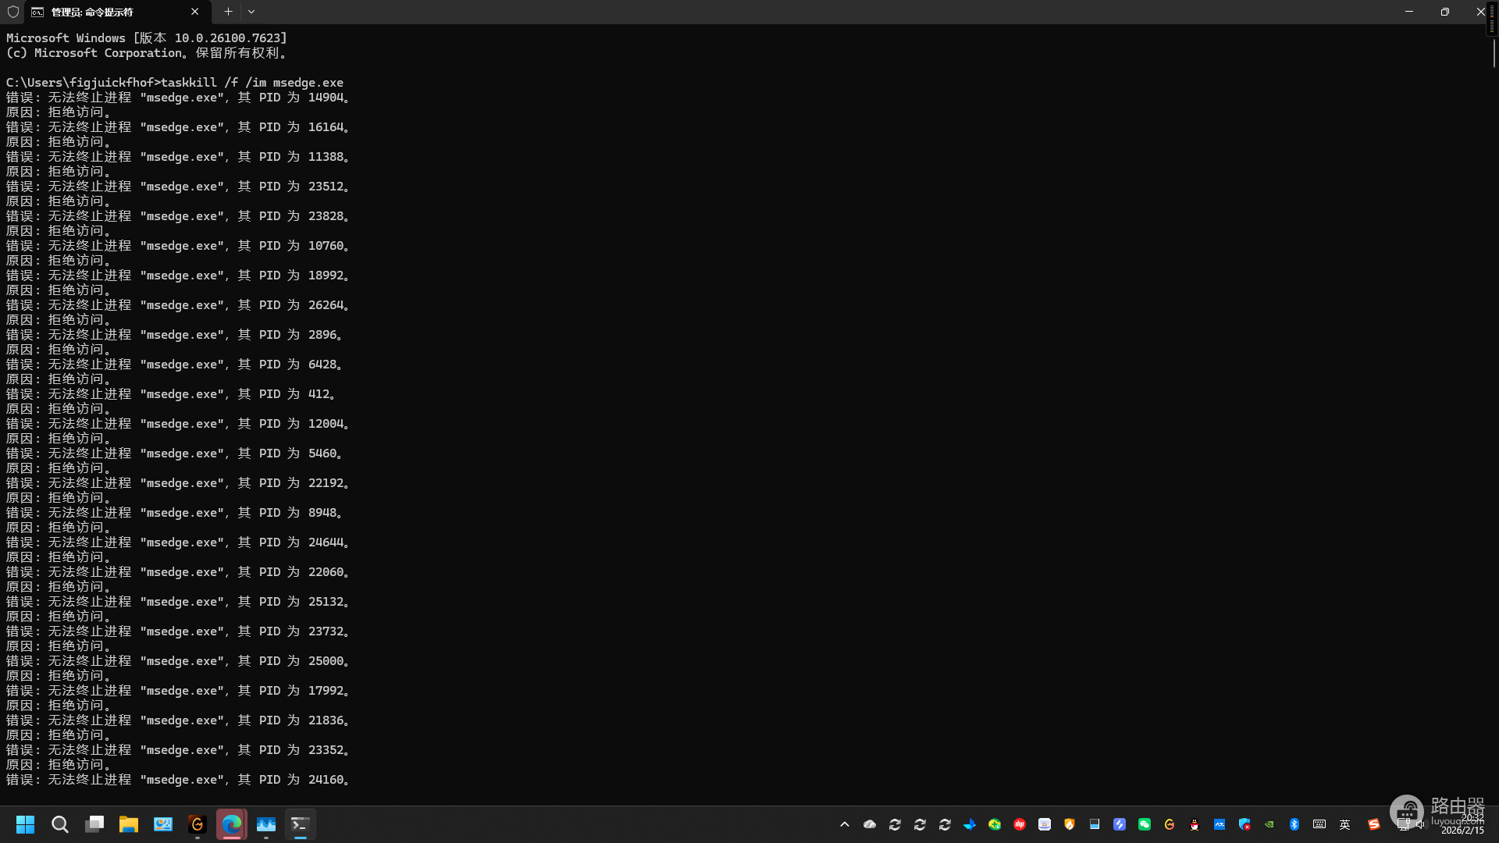Viewport: 1499px width, 843px height.
Task: Click the OneDrive cloud tray icon
Action: point(870,824)
